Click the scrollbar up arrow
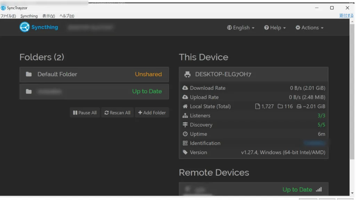Viewport: 356px width, 200px height. tap(352, 21)
